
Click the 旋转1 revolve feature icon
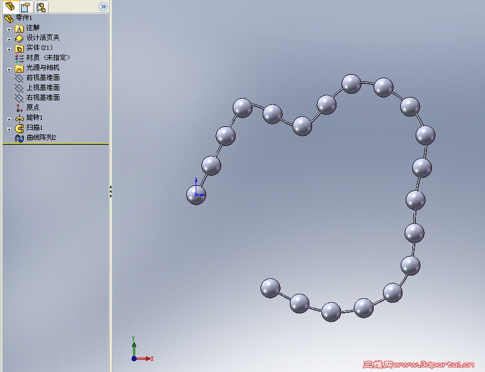click(x=19, y=118)
